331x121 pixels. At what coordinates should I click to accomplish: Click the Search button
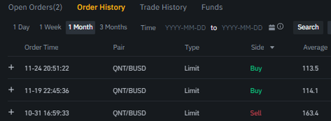(308, 27)
